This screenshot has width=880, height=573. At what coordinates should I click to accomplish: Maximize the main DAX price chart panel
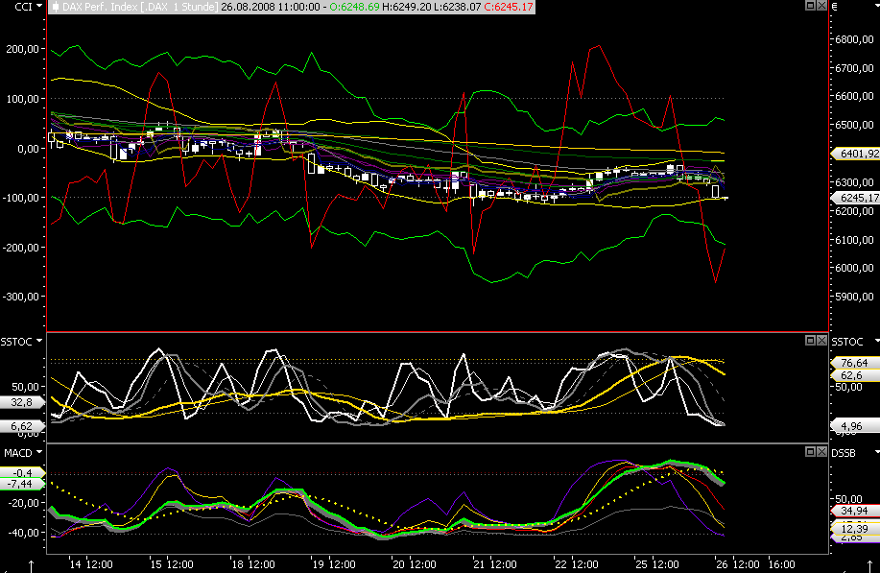click(x=811, y=7)
